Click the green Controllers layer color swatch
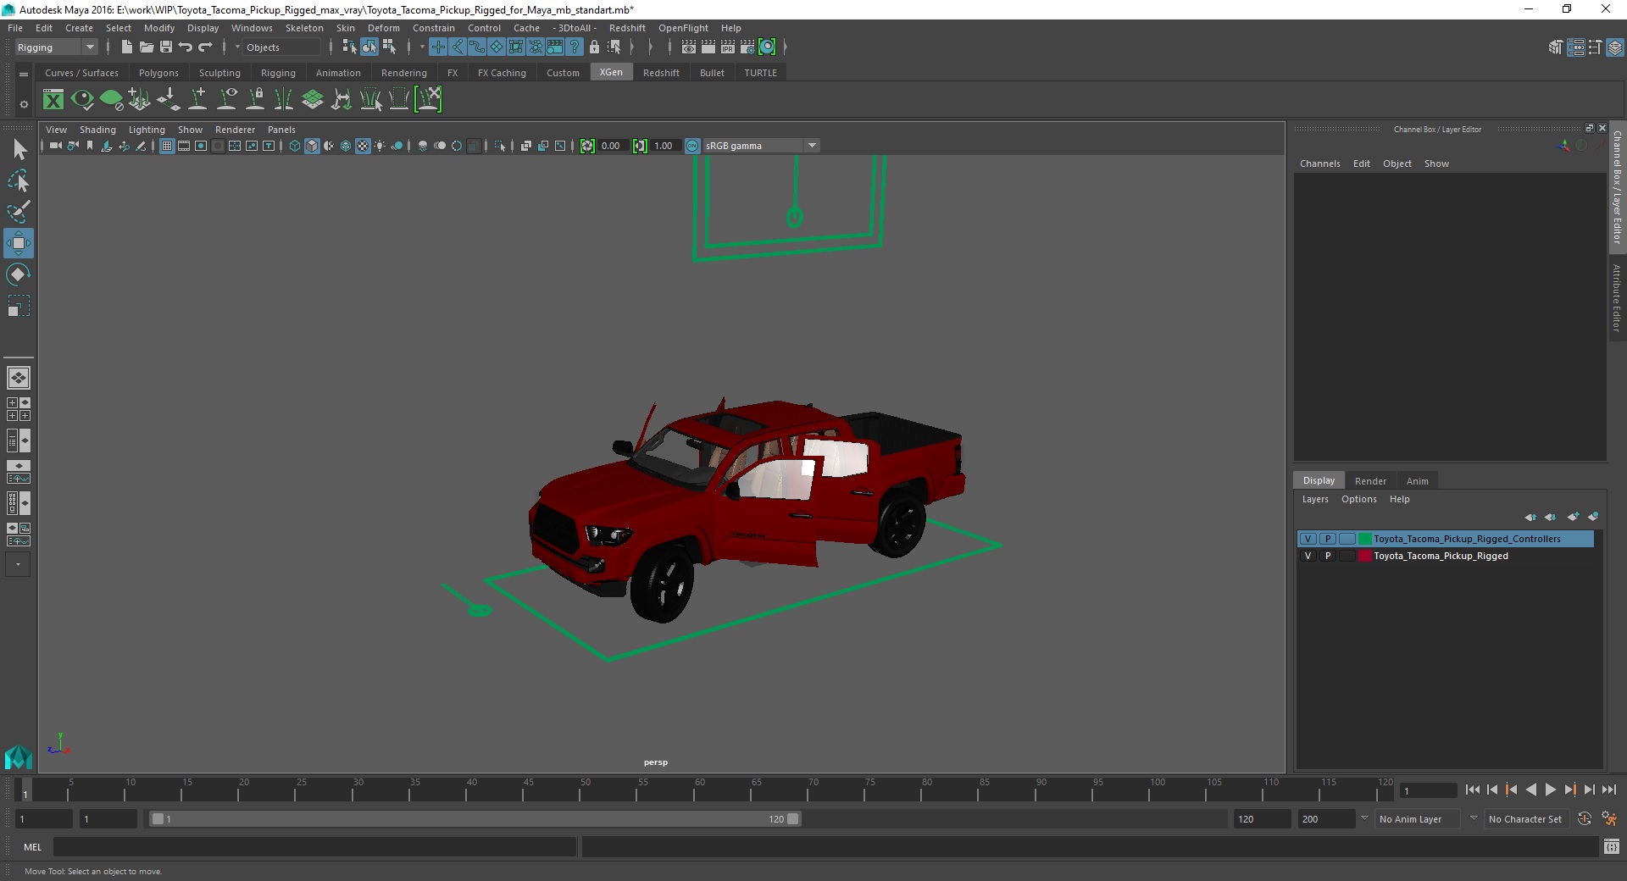Viewport: 1627px width, 881px height. click(1365, 539)
